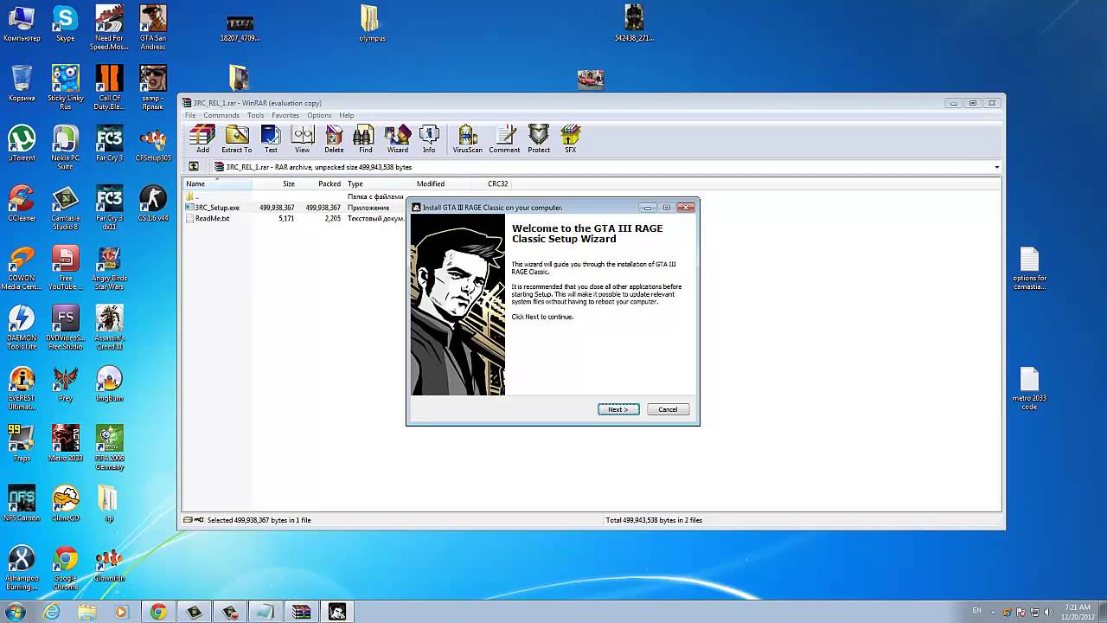Select ReadMe.txt in the file list
1107x623 pixels.
294,219
